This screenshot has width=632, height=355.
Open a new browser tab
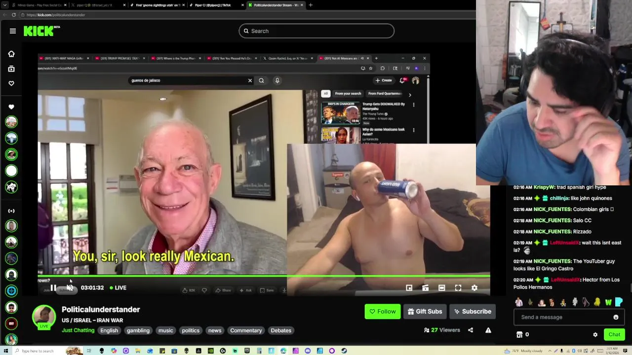pyautogui.click(x=311, y=5)
